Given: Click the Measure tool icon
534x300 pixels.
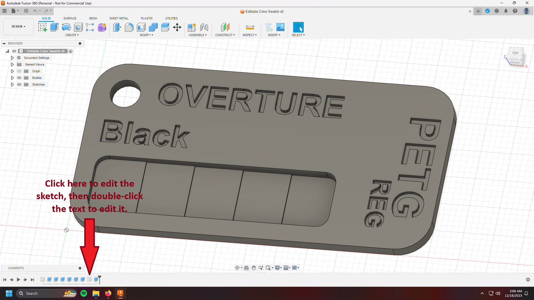Looking at the screenshot, I should pyautogui.click(x=250, y=27).
